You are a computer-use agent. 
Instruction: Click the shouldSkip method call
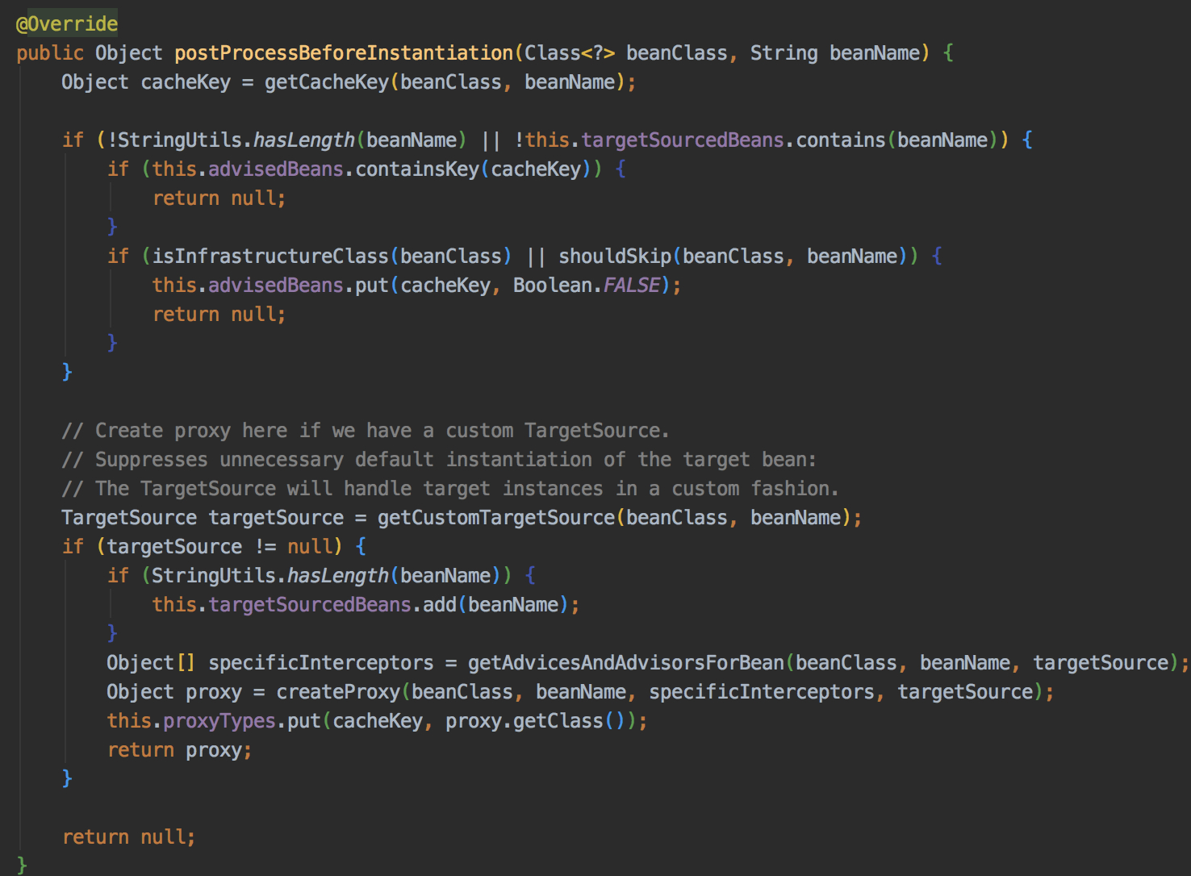pos(615,257)
